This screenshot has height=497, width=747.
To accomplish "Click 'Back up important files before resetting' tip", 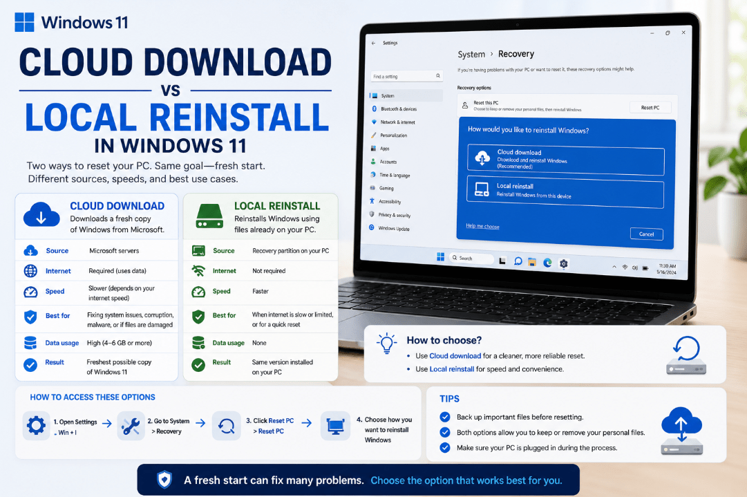I will point(520,417).
